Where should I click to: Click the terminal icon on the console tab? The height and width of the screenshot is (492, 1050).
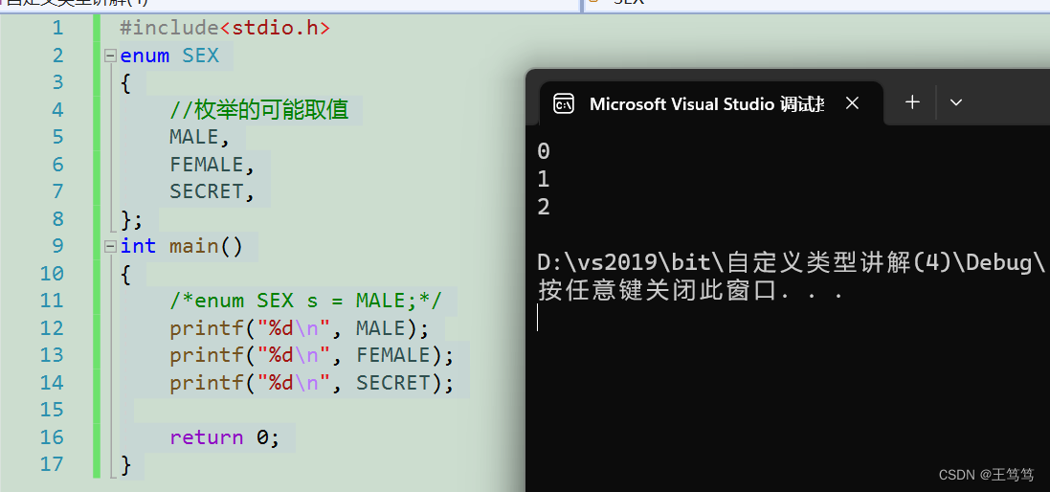564,103
